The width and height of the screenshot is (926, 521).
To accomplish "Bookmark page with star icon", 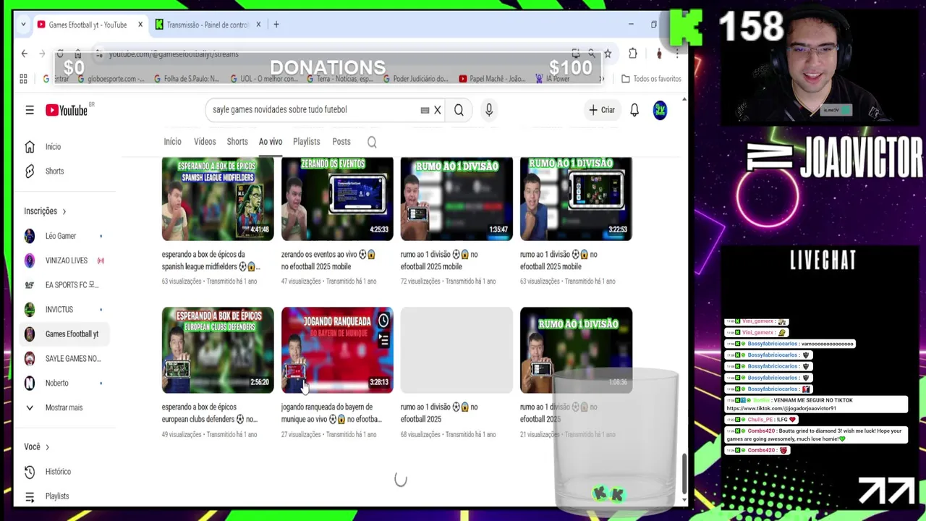I will [608, 54].
